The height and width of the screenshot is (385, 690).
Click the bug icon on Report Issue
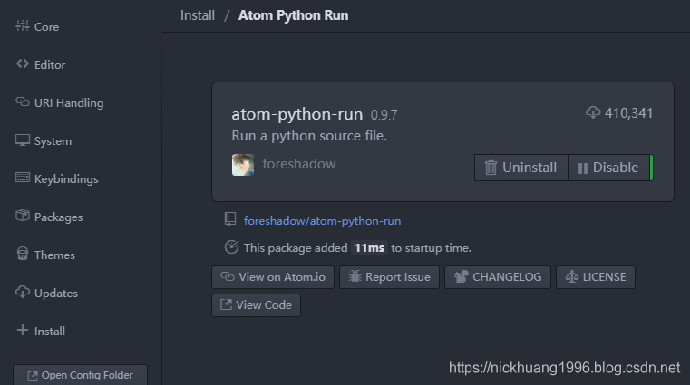point(355,276)
